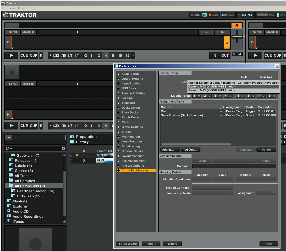Click the preview player play icon
The image size is (286, 251).
(x=9, y=138)
